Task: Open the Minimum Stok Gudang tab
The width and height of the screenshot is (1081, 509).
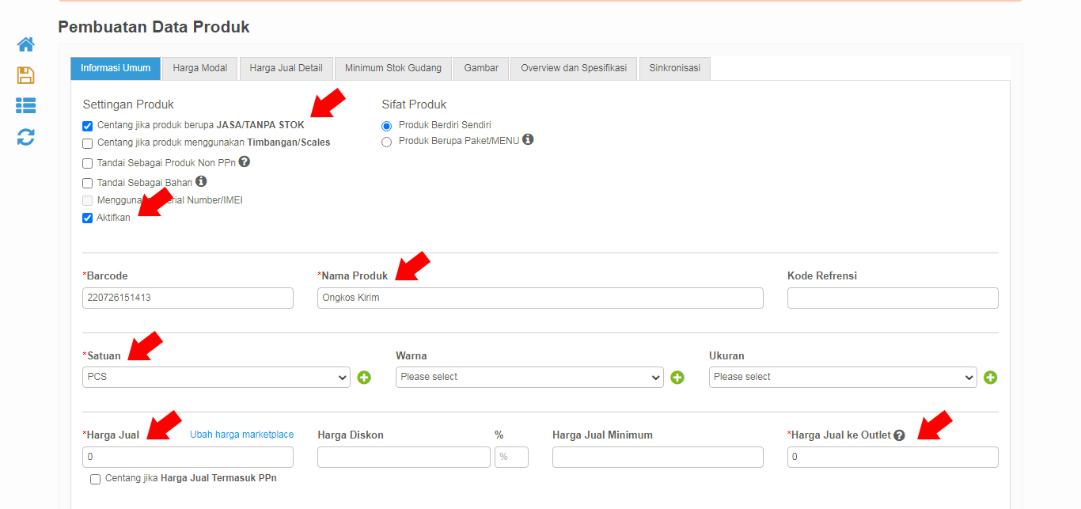Action: [x=393, y=68]
